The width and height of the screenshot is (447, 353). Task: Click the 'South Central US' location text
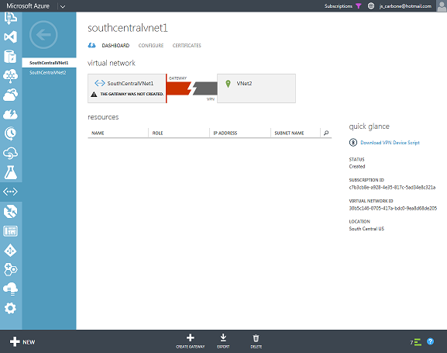click(x=366, y=229)
